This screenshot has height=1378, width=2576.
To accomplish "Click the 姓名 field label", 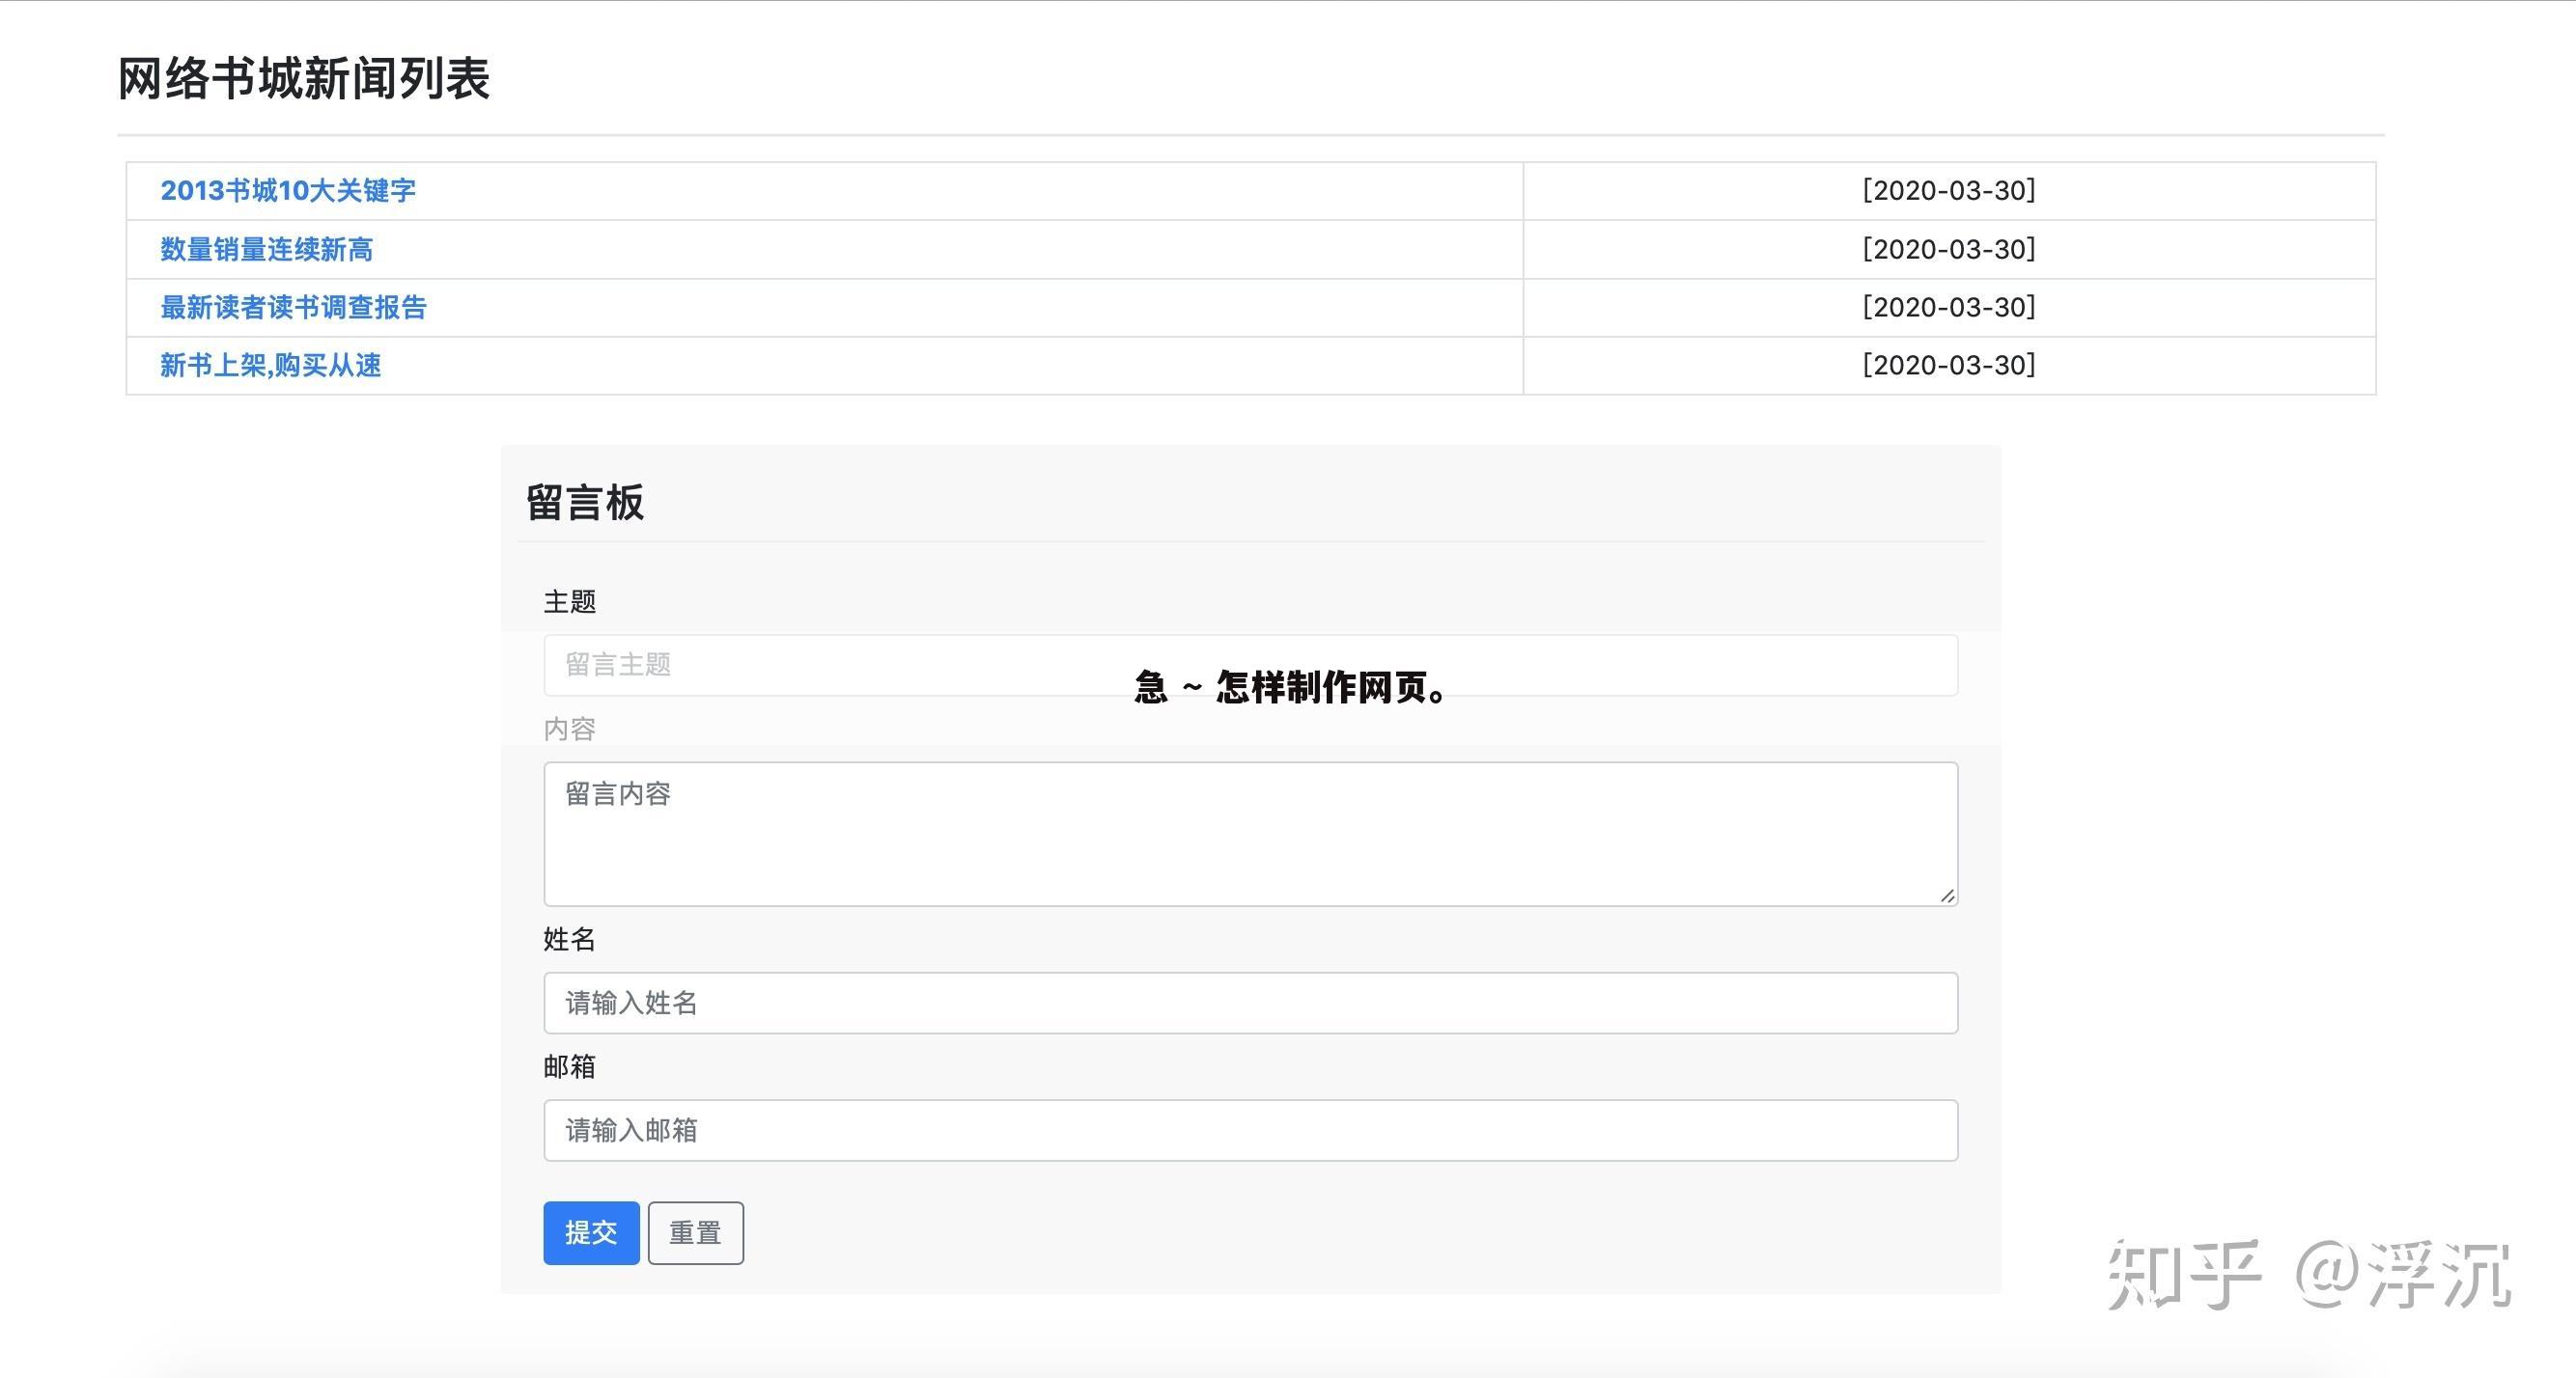I will 570,938.
